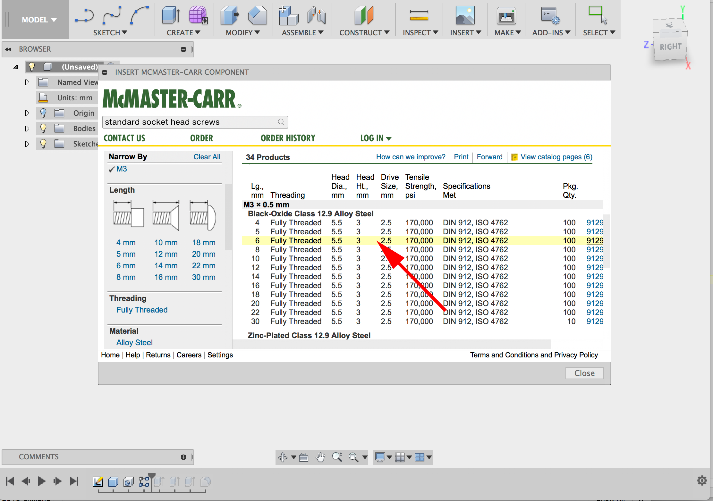Click the Create Form purple cube icon
The width and height of the screenshot is (713, 501).
coord(198,15)
